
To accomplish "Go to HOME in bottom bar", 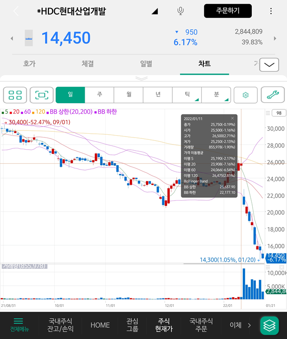I will pos(100,325).
